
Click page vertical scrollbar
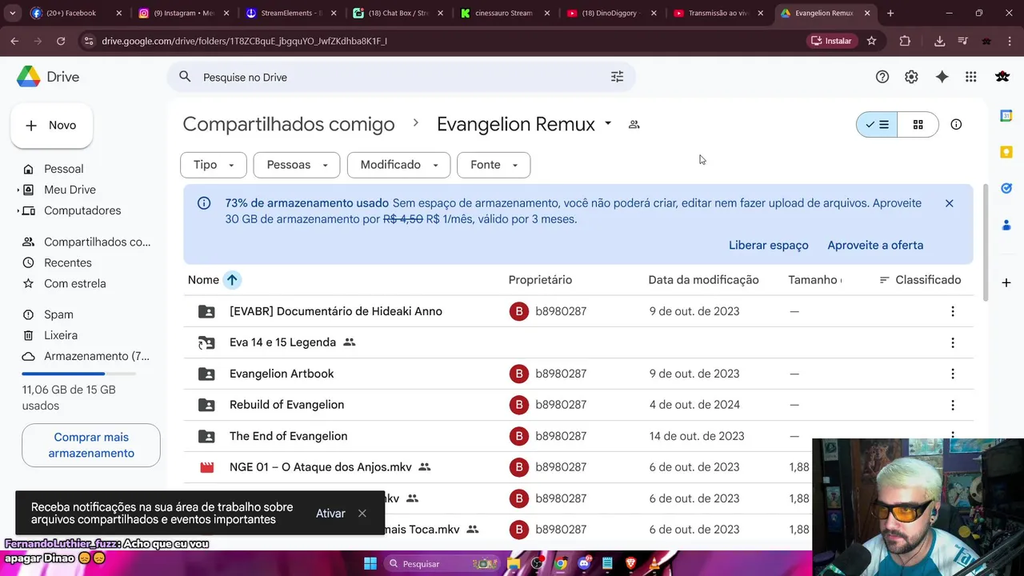point(985,242)
